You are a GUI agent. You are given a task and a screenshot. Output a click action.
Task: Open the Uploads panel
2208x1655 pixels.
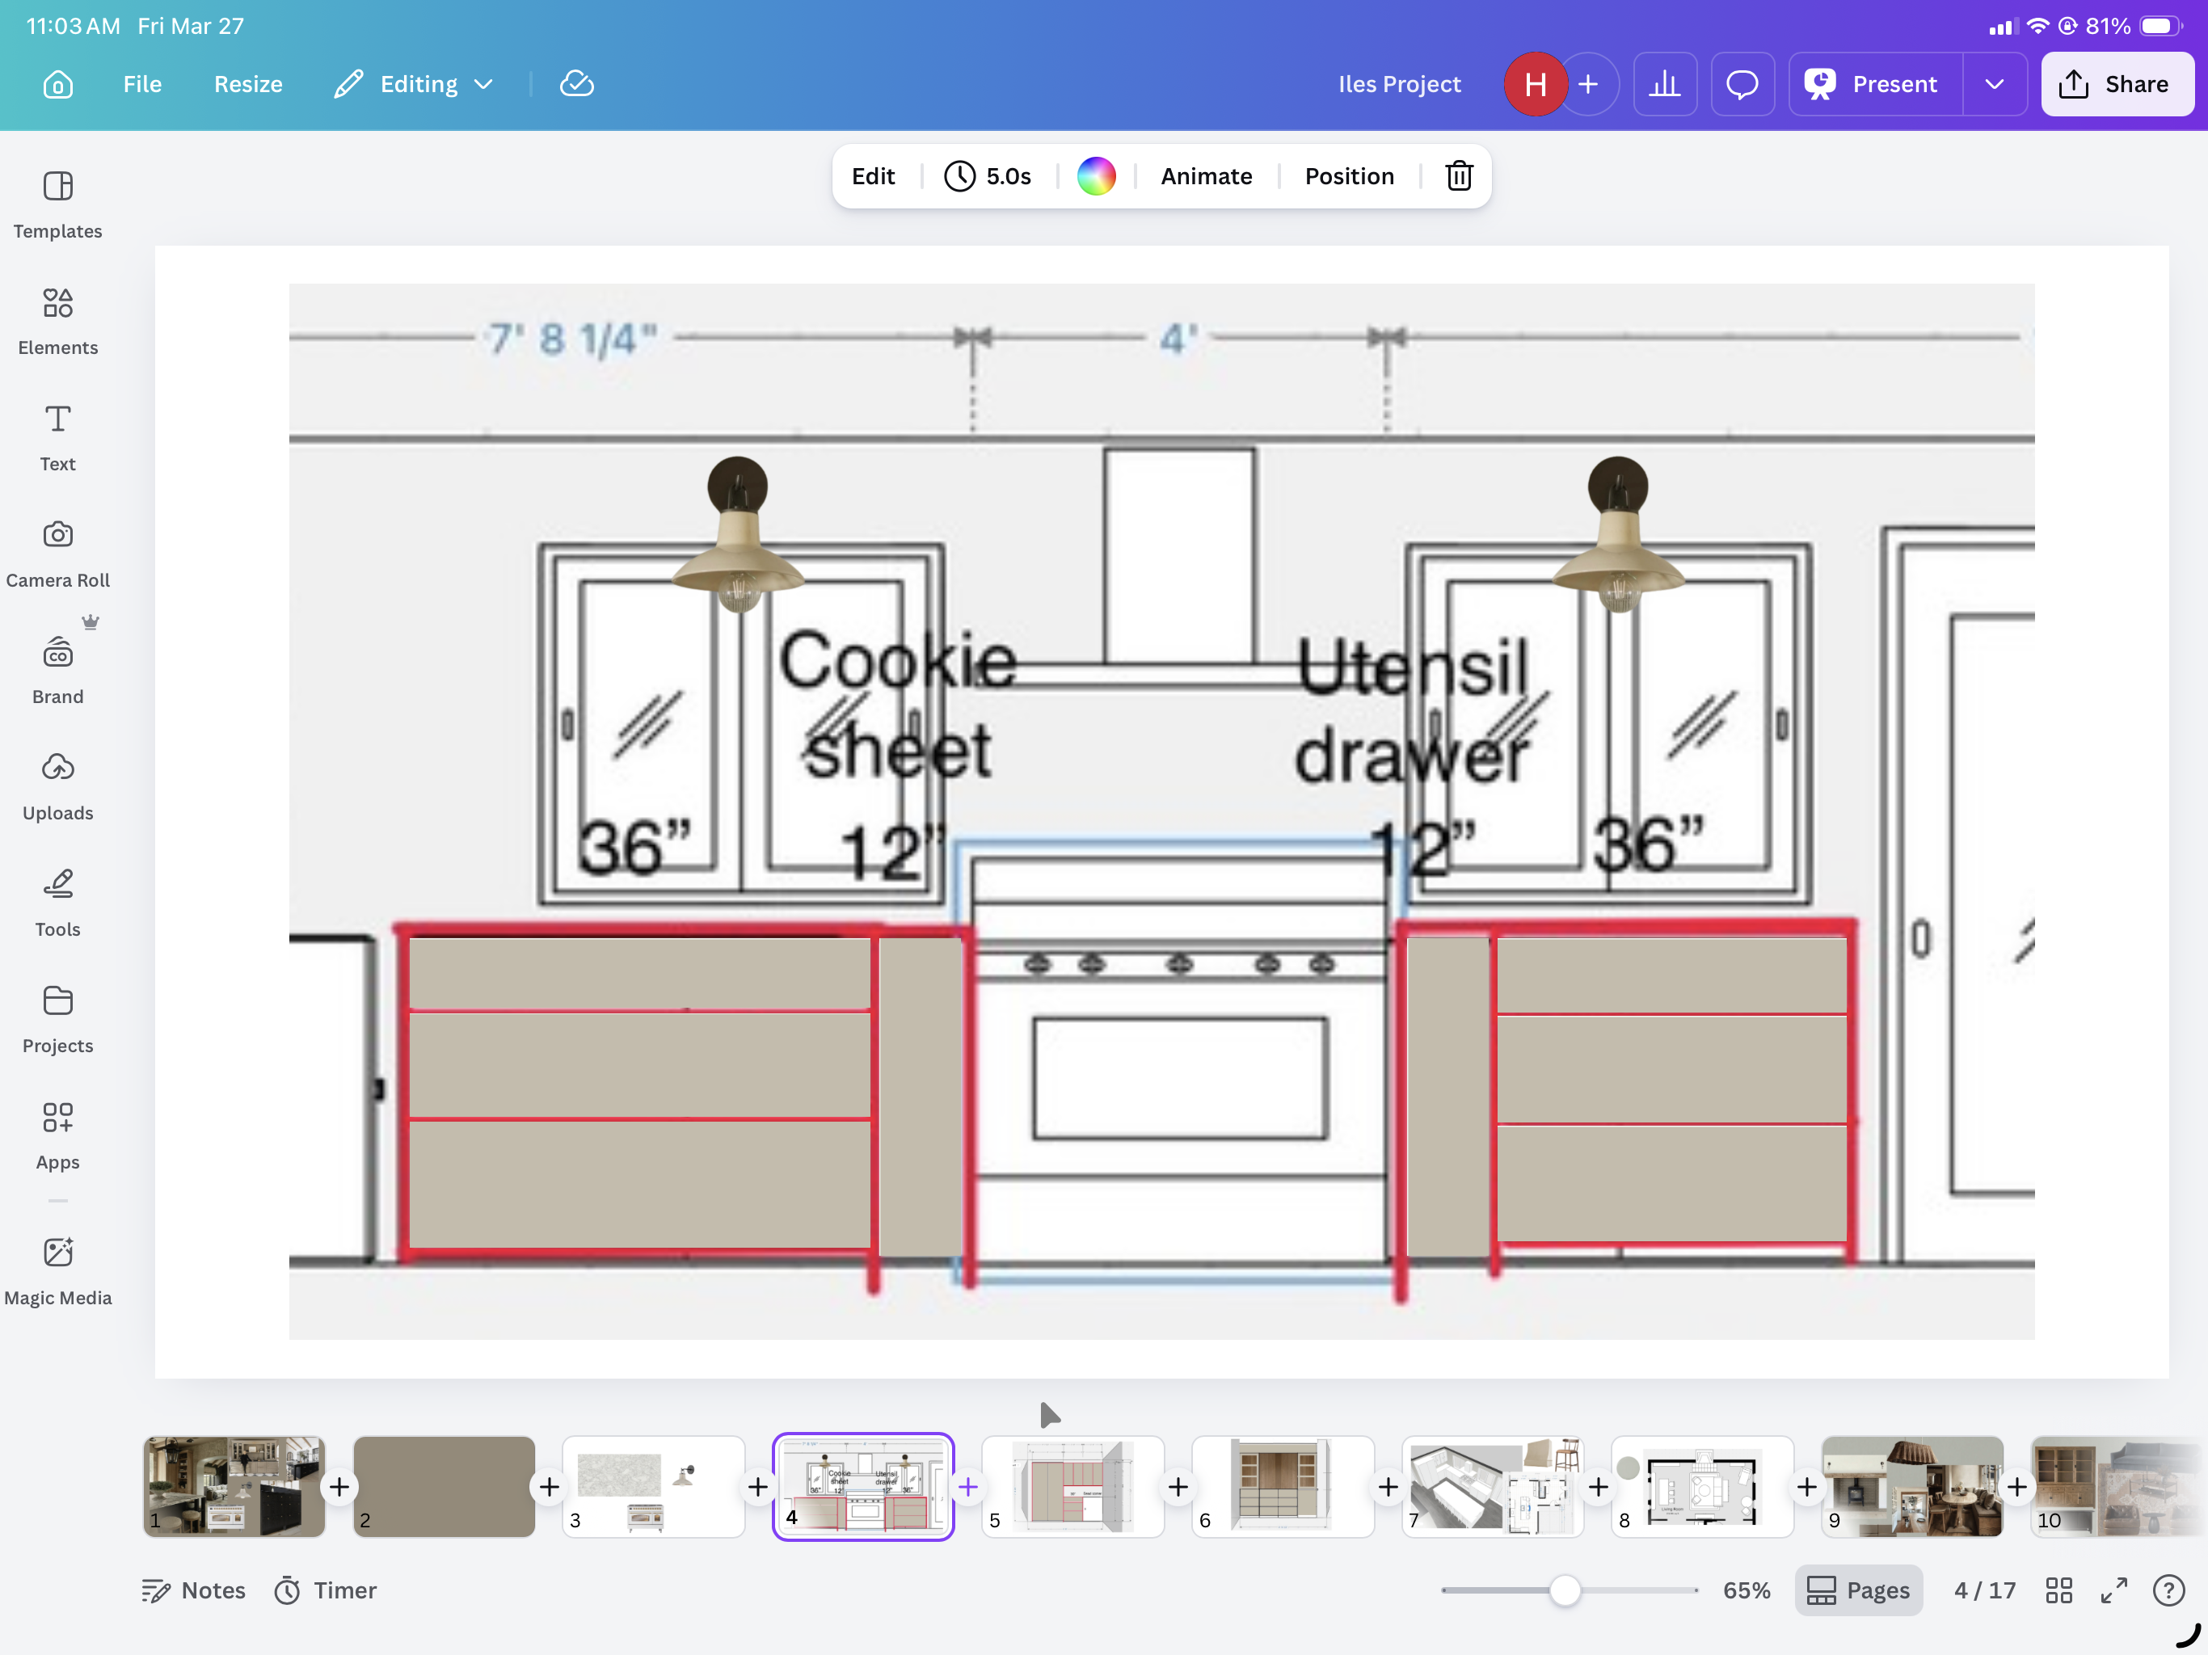pyautogui.click(x=58, y=786)
